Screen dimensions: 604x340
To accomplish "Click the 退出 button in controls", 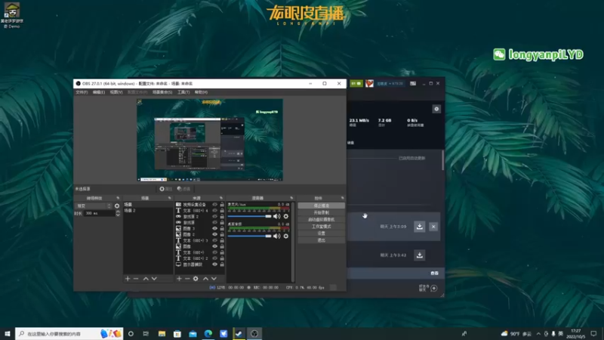I will 322,240.
